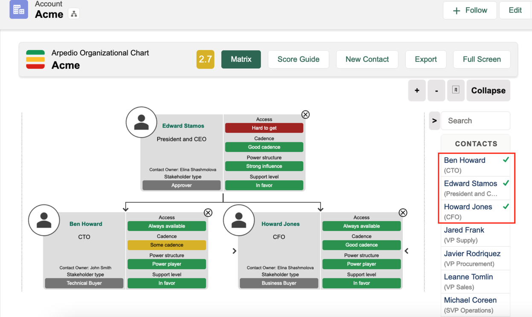Image resolution: width=532 pixels, height=317 pixels.
Task: Click Ben Howard 'Always available' access tag
Action: pyautogui.click(x=167, y=226)
